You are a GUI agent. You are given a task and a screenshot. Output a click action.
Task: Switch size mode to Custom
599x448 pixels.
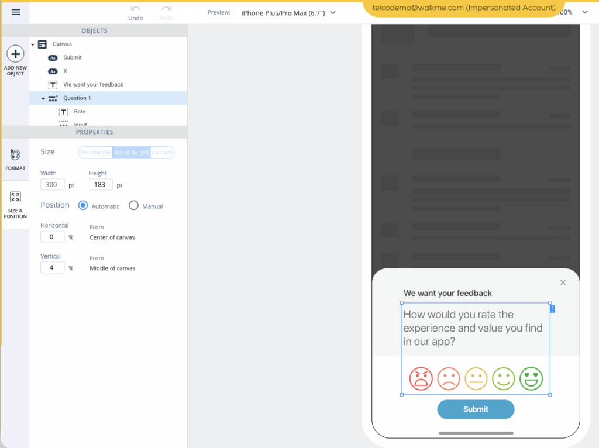pyautogui.click(x=162, y=153)
